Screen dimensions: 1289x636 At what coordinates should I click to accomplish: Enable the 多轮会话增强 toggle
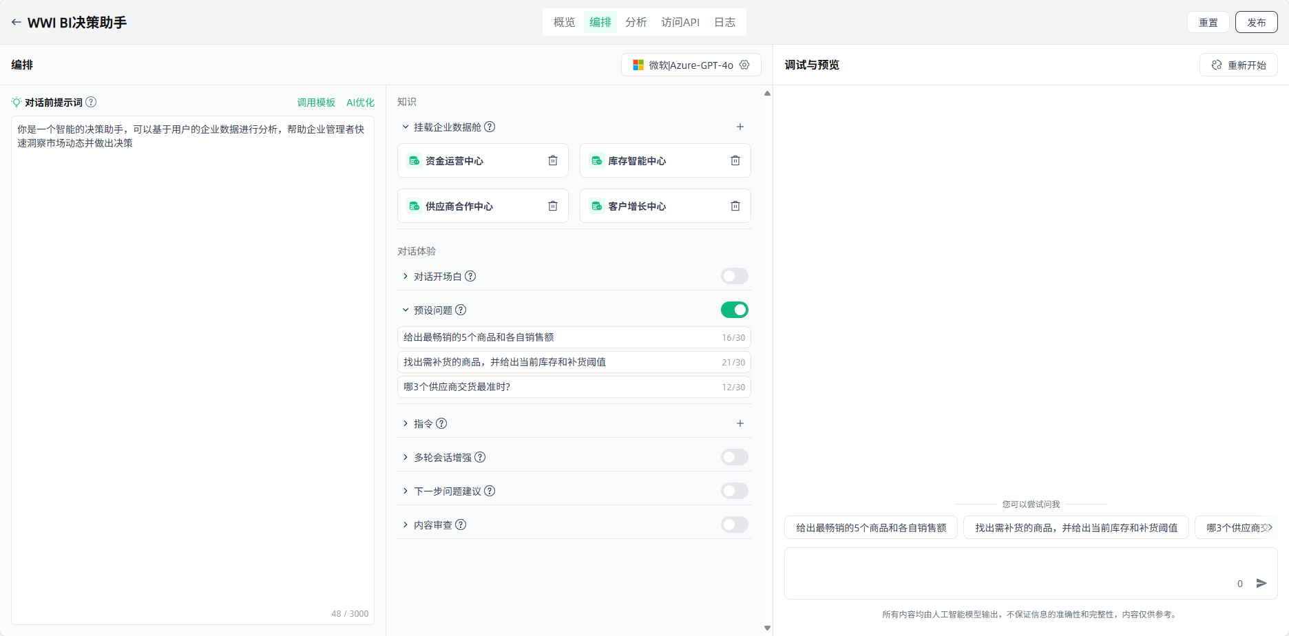[734, 457]
